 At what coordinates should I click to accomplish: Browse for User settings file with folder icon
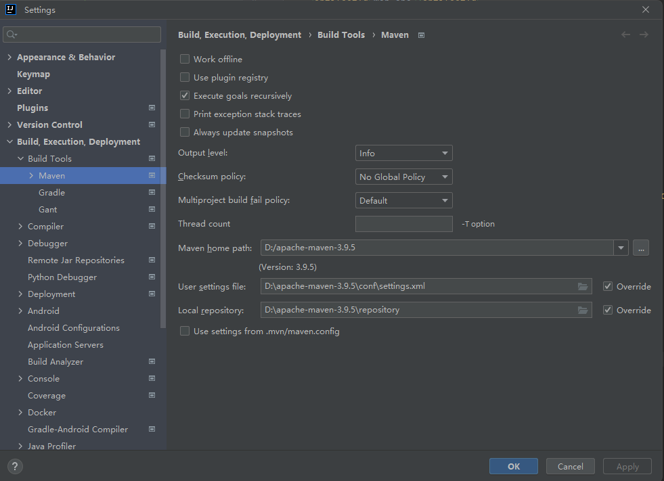(x=583, y=287)
